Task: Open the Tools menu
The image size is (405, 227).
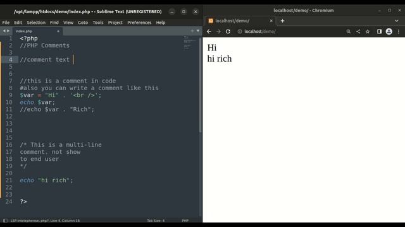Action: tap(98, 23)
